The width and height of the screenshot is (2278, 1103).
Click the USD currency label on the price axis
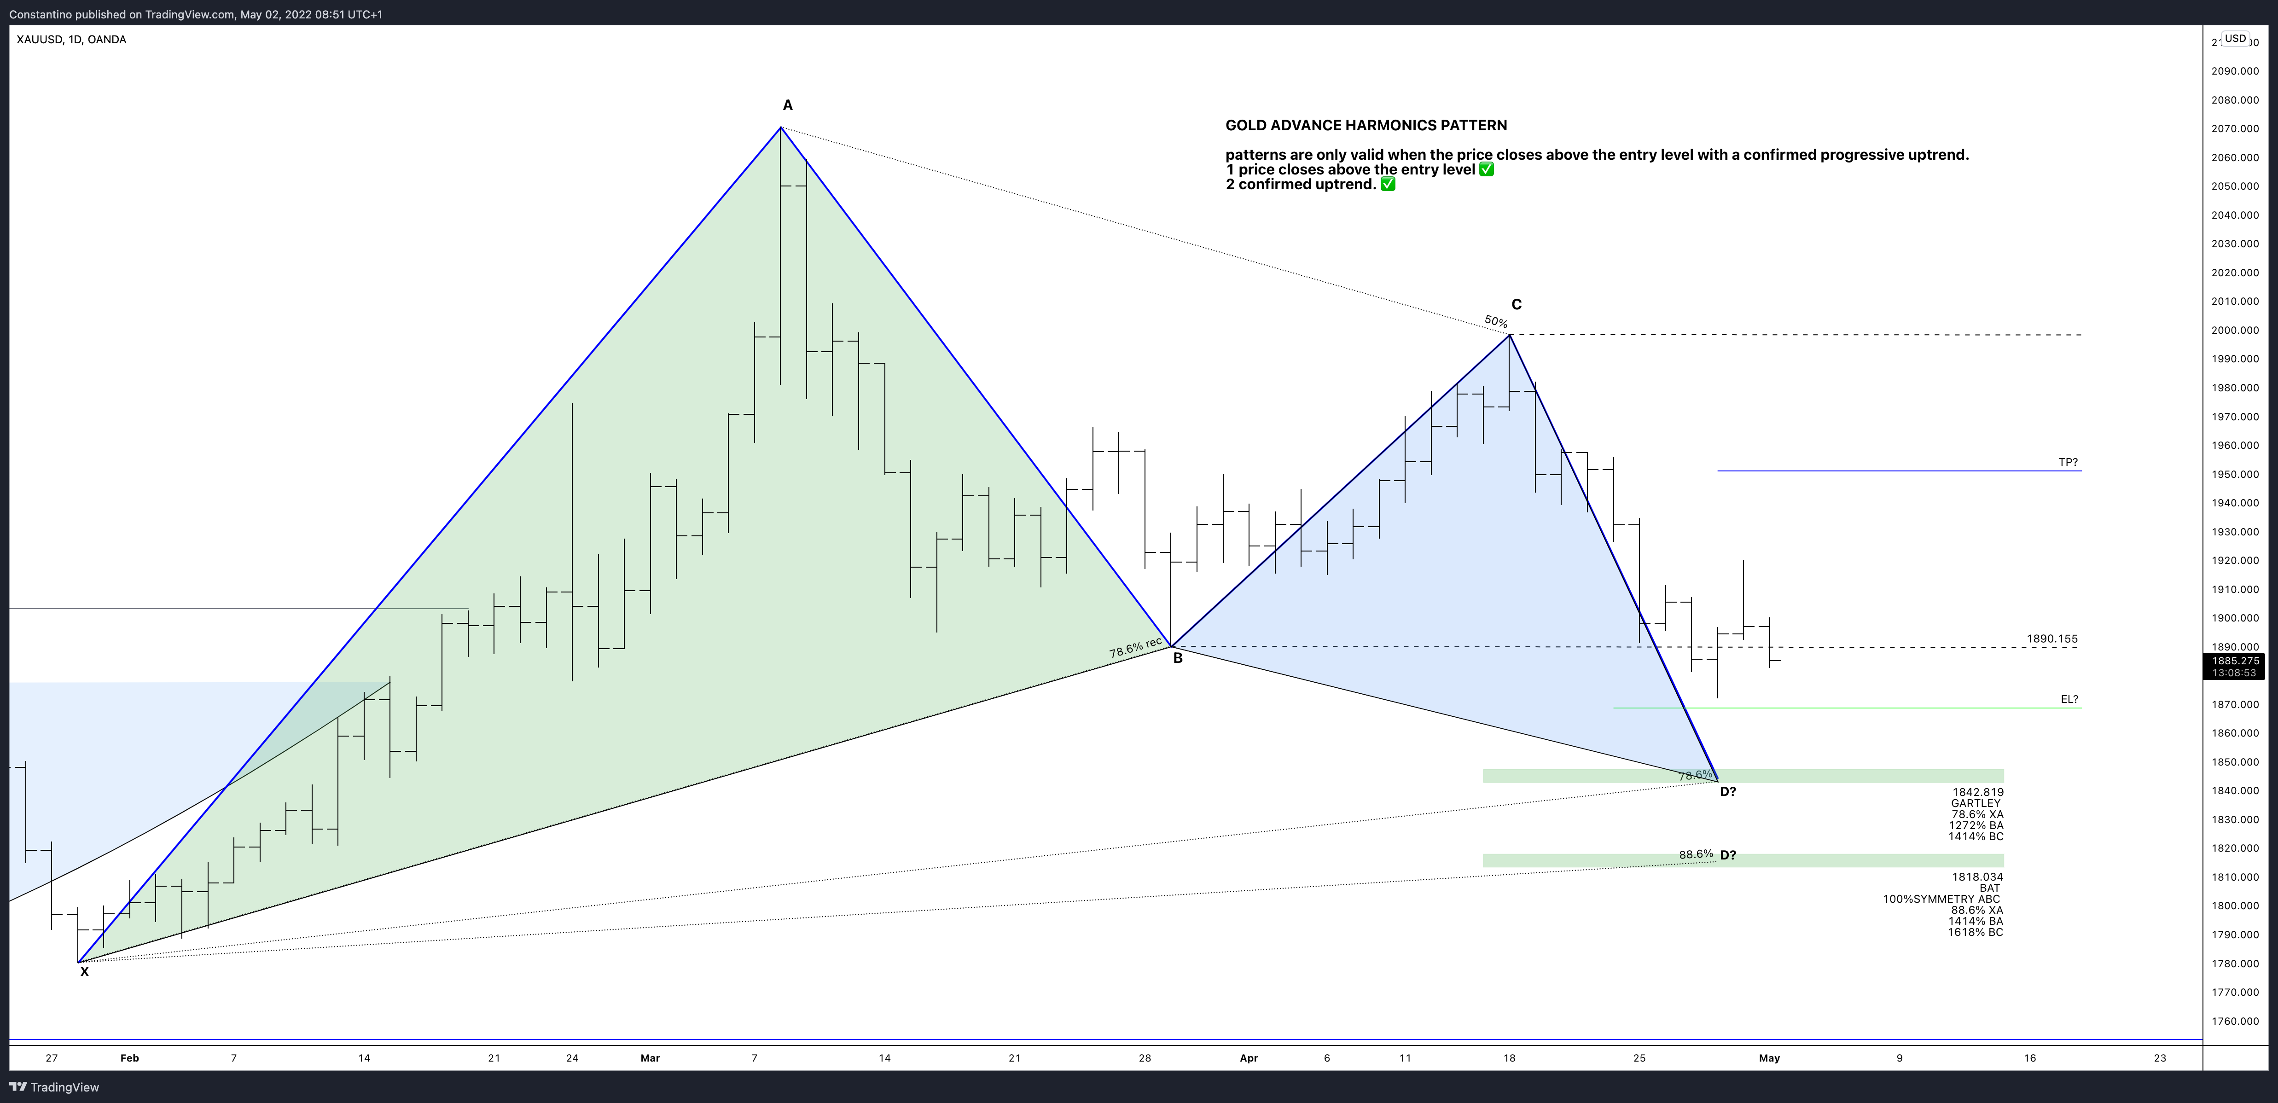coord(2236,39)
